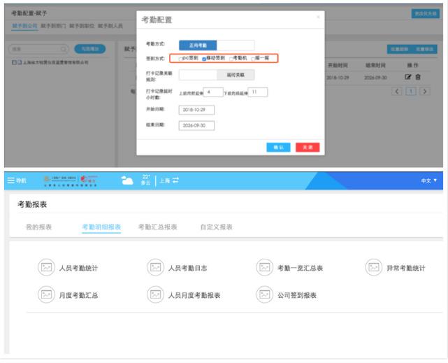Check the box beside the company tree node

[x=14, y=62]
